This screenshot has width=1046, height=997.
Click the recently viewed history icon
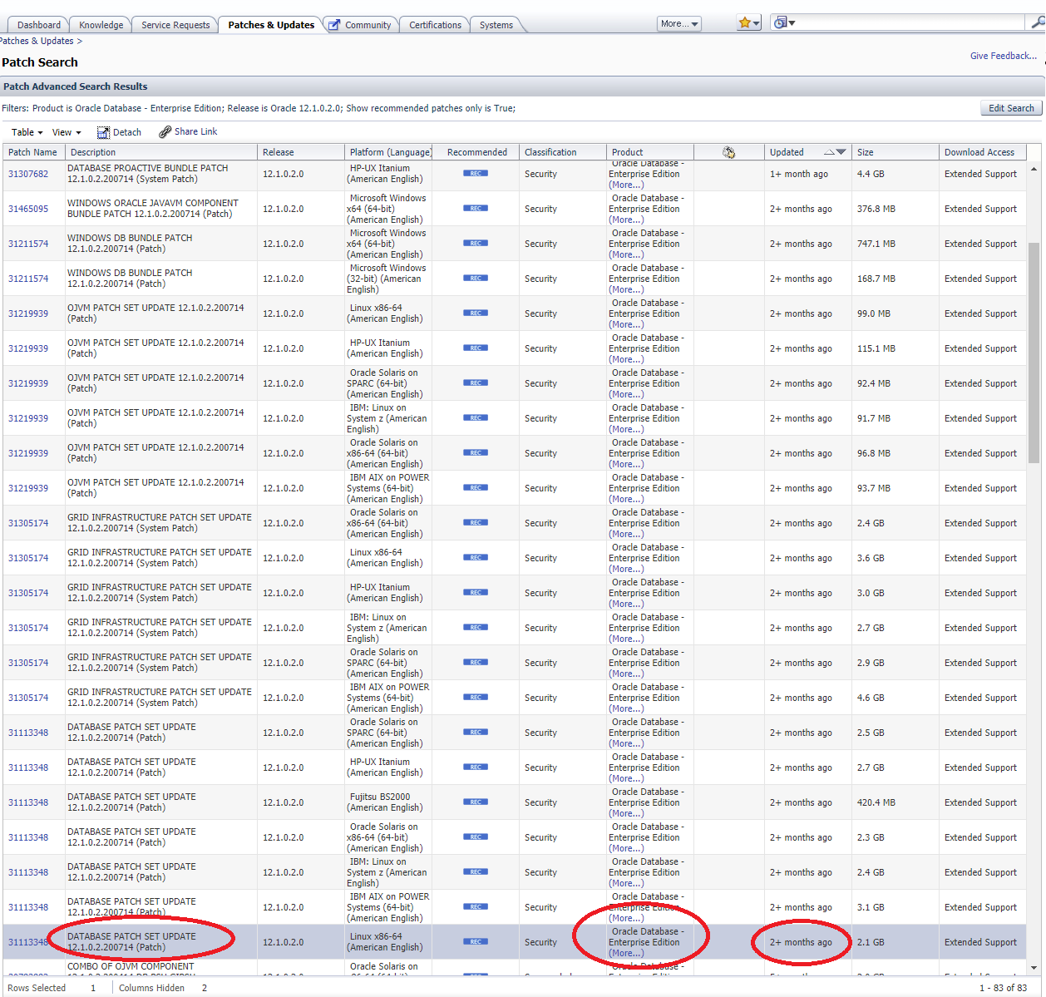[x=780, y=22]
